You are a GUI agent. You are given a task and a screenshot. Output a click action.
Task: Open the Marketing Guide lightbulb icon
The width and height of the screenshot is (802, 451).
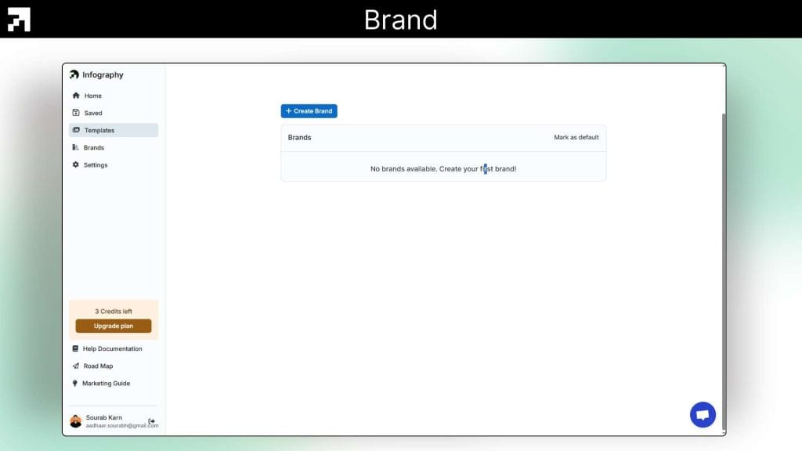tap(76, 383)
